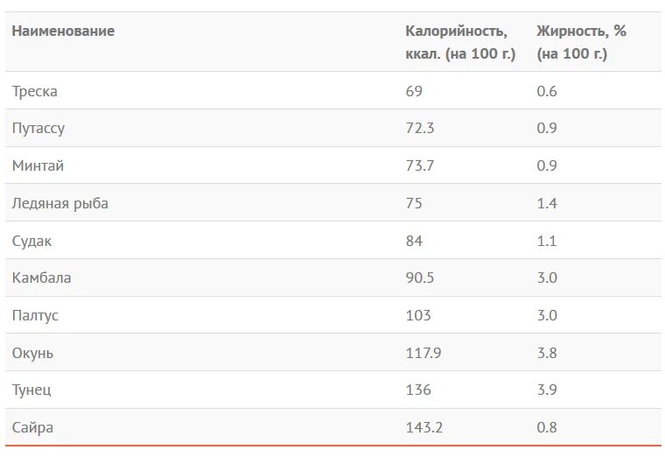Click the Судак cell
The image size is (665, 457).
(x=31, y=241)
